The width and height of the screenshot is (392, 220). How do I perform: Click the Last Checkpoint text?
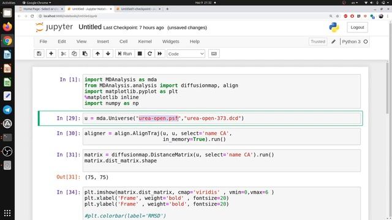[134, 28]
